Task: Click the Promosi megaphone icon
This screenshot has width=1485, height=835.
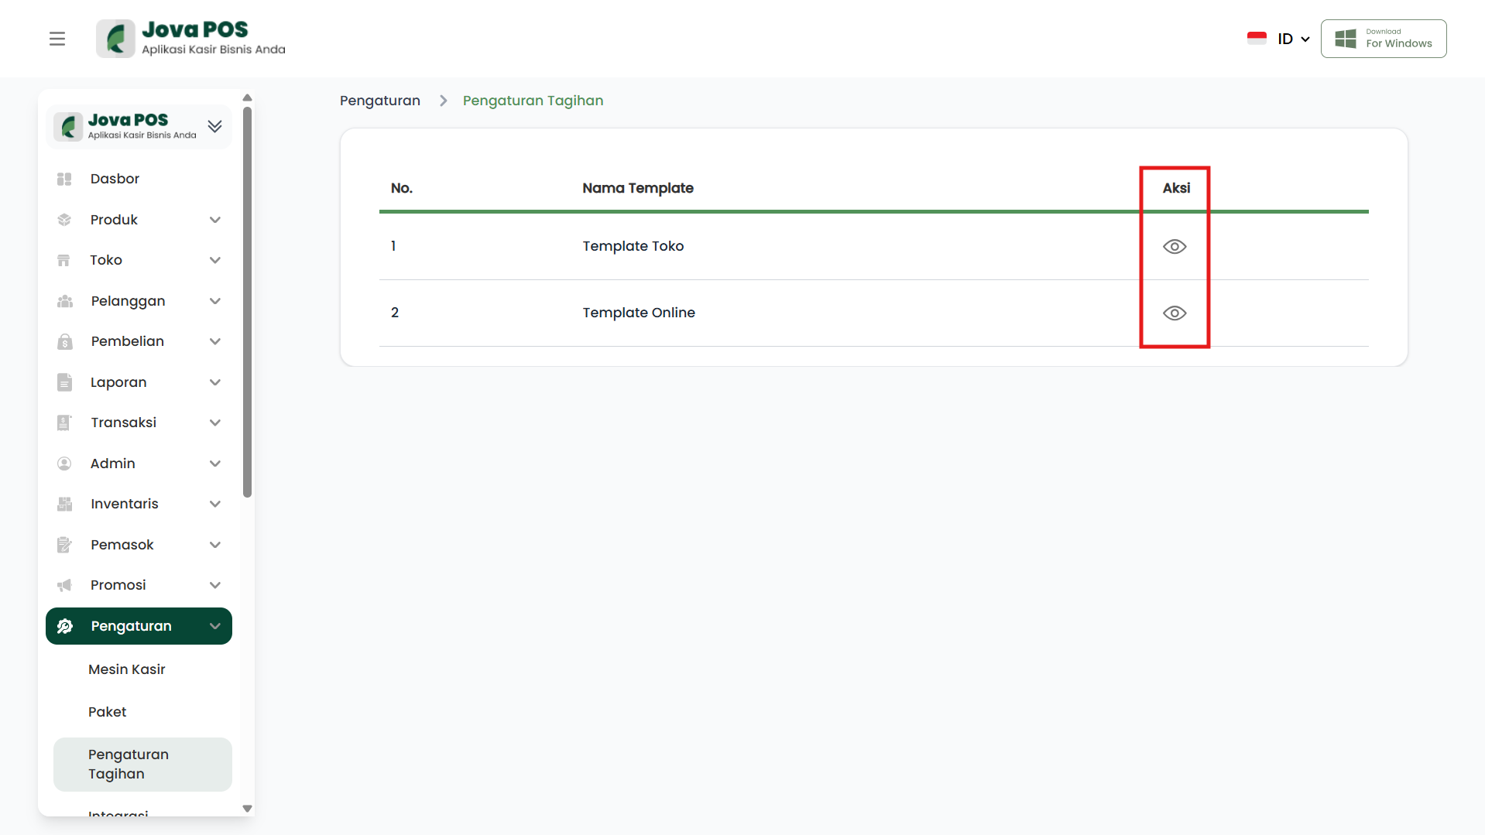Action: pos(65,585)
